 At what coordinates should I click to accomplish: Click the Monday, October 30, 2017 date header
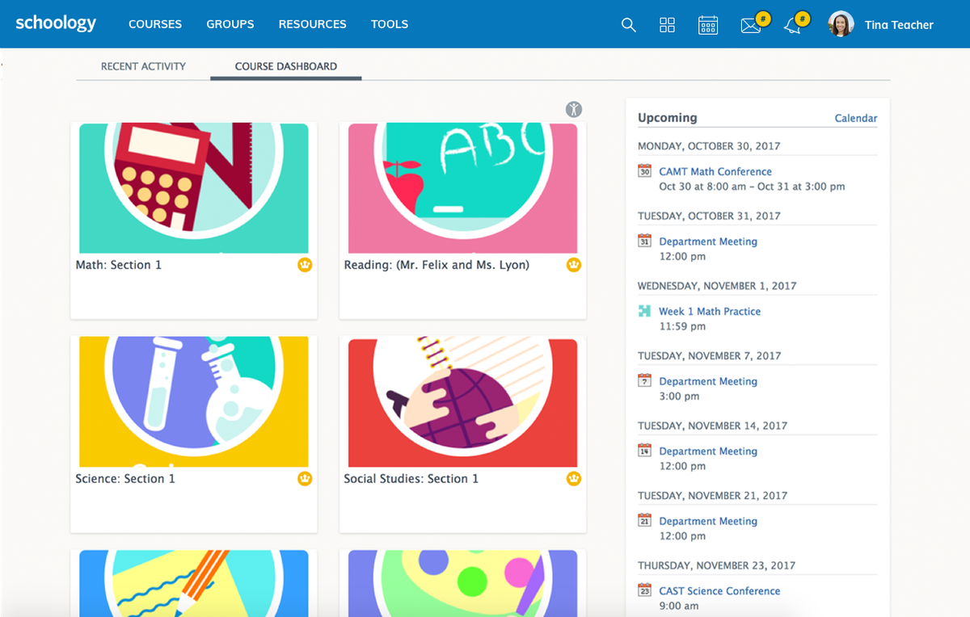(709, 146)
